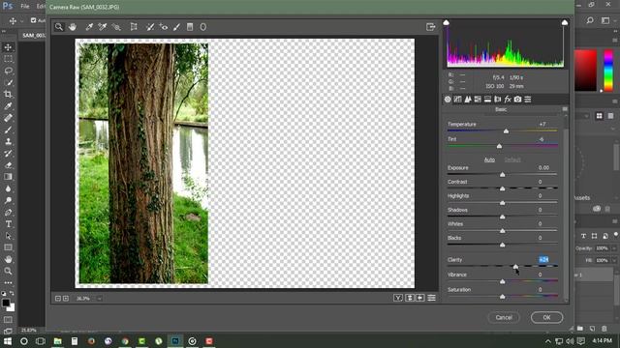Click the Contrast slider handle
The width and height of the screenshot is (620, 348).
(503, 188)
